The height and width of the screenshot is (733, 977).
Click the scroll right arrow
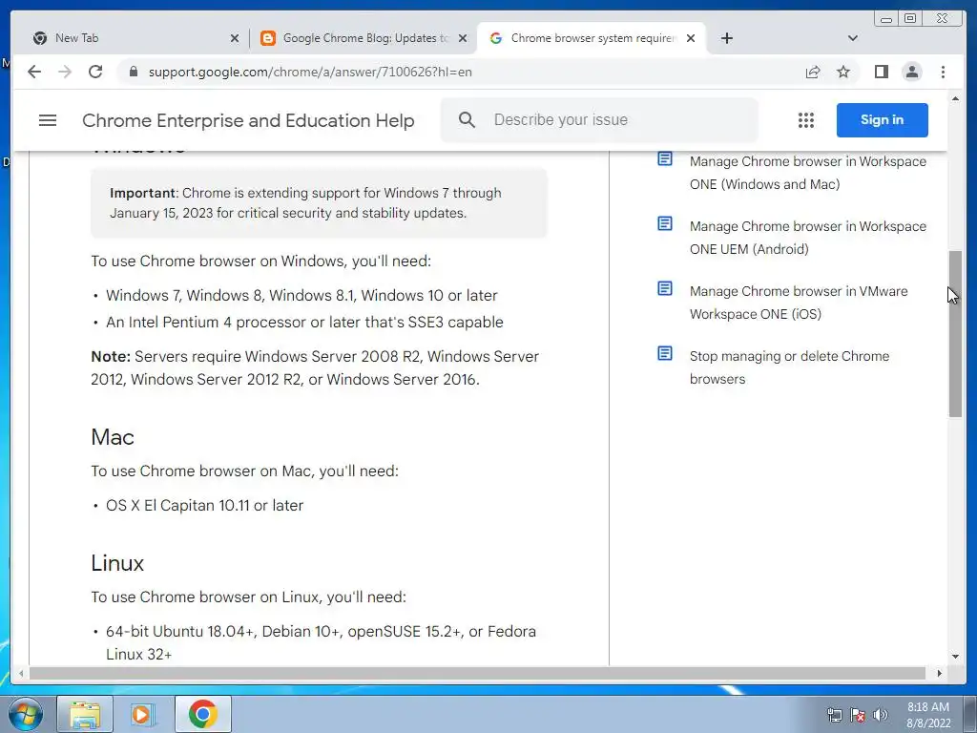[x=940, y=673]
